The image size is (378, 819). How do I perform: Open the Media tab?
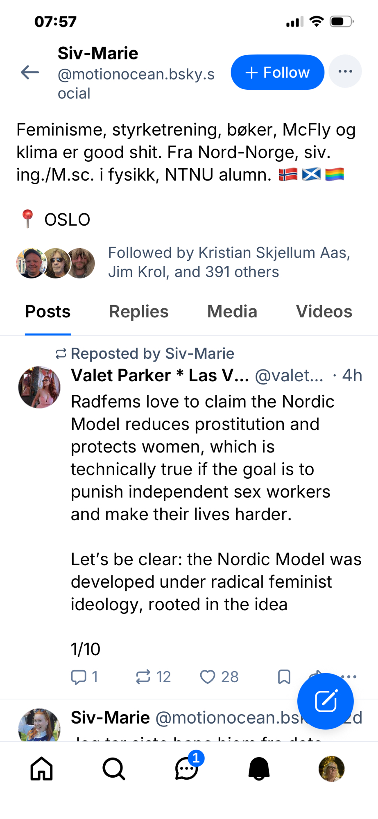click(232, 312)
